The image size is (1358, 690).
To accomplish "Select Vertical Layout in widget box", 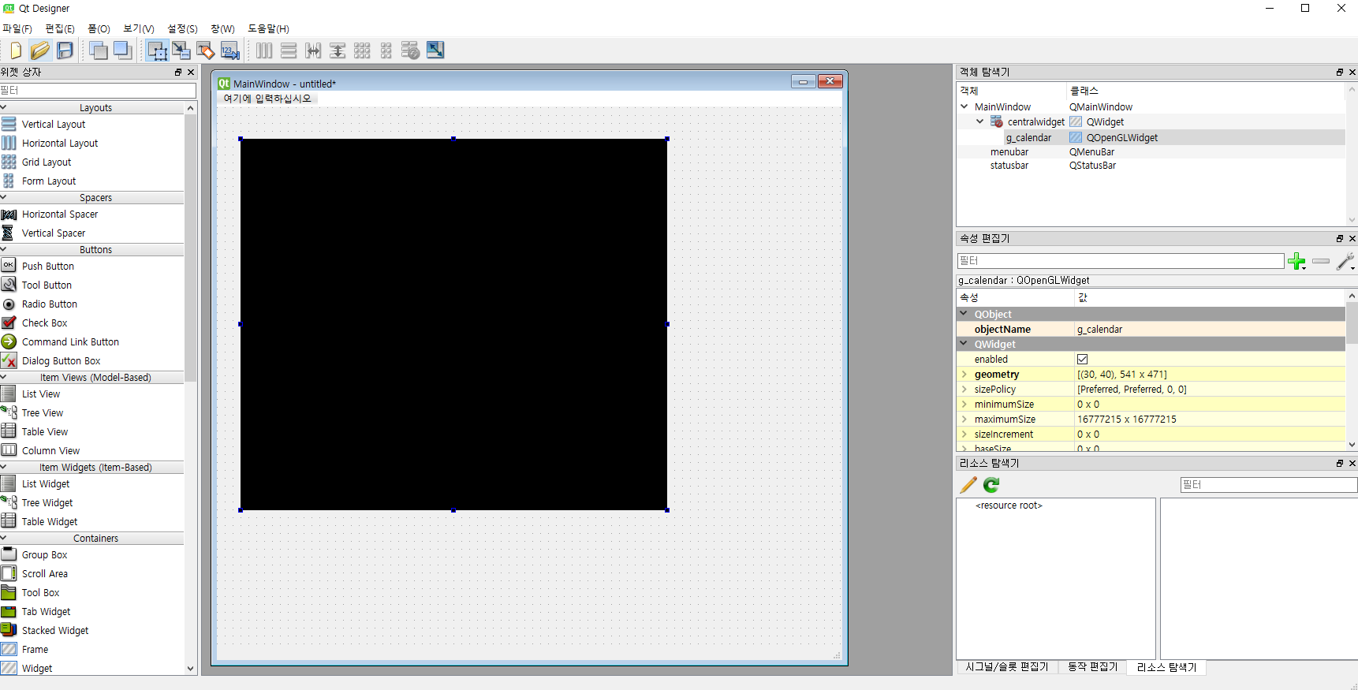I will 54,125.
